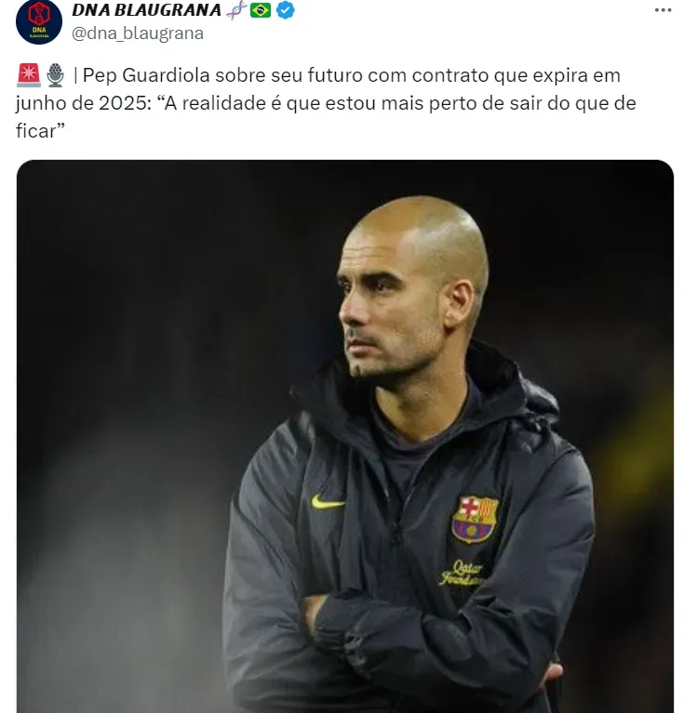Open the DNA BLAUGRANA display name link
The height and width of the screenshot is (713, 684).
pos(146,10)
